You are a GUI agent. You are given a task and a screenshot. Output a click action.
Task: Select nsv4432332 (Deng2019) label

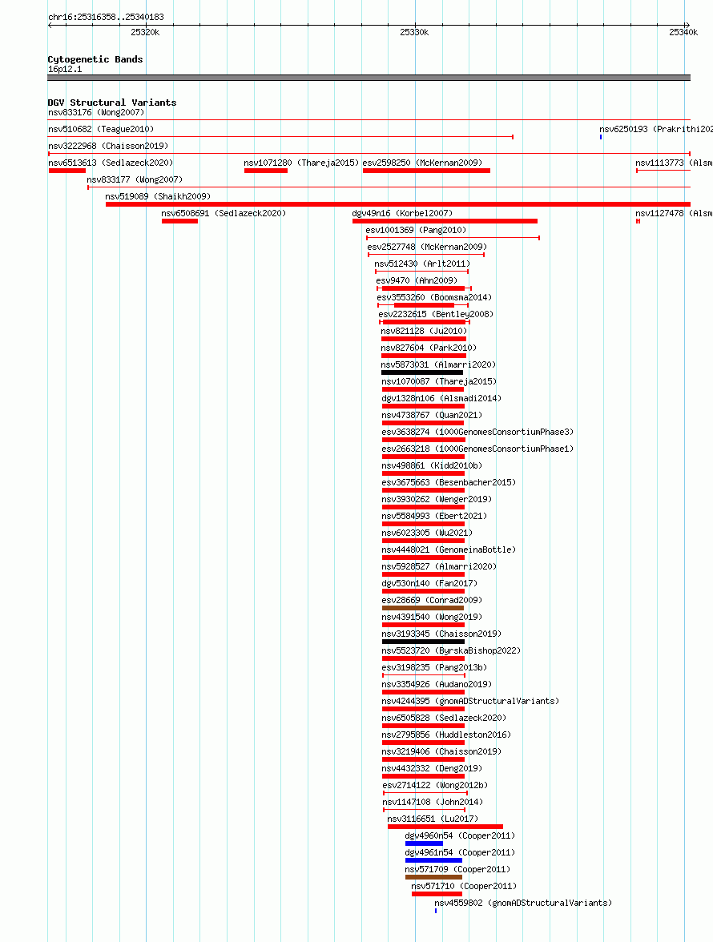pos(432,768)
